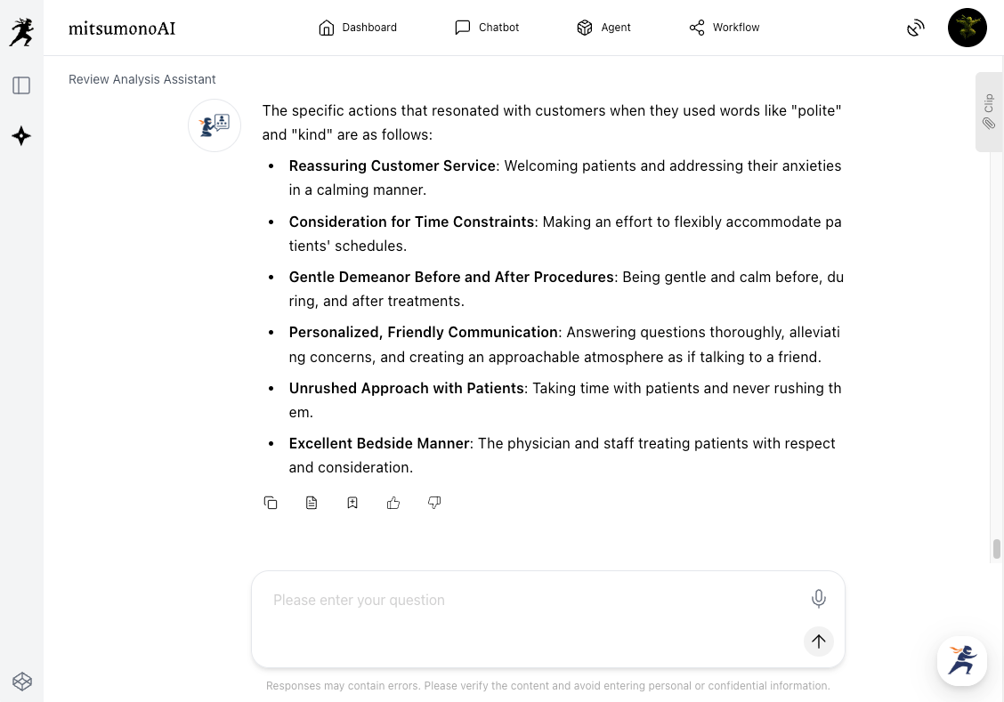
Task: Go to the Agent section
Action: coord(603,28)
